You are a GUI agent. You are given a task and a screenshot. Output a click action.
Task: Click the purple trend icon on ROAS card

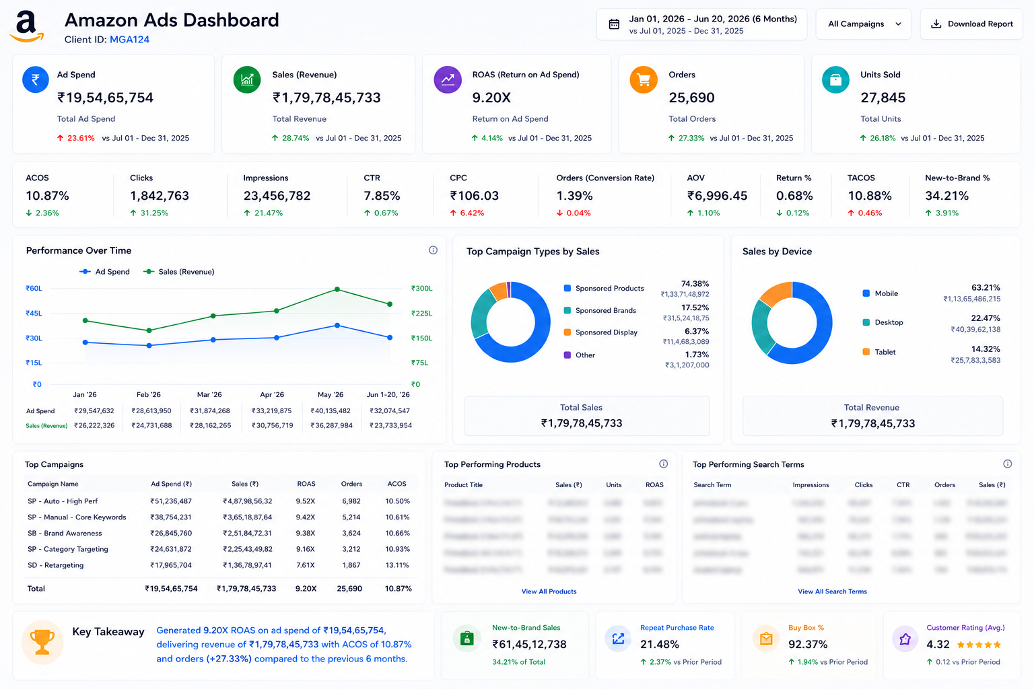pos(448,79)
